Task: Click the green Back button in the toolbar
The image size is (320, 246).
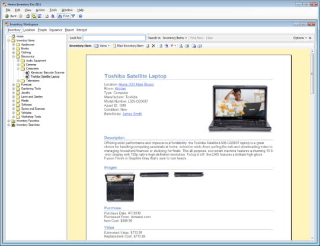Action: tap(11, 16)
